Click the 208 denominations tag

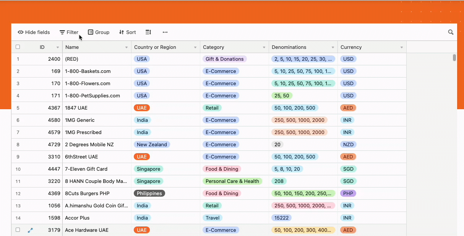click(279, 181)
